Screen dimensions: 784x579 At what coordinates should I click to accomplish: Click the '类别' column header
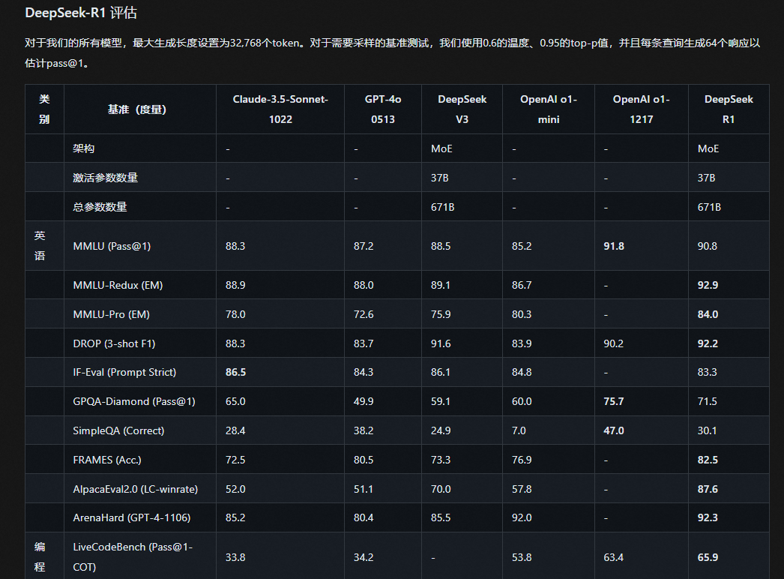pos(44,109)
